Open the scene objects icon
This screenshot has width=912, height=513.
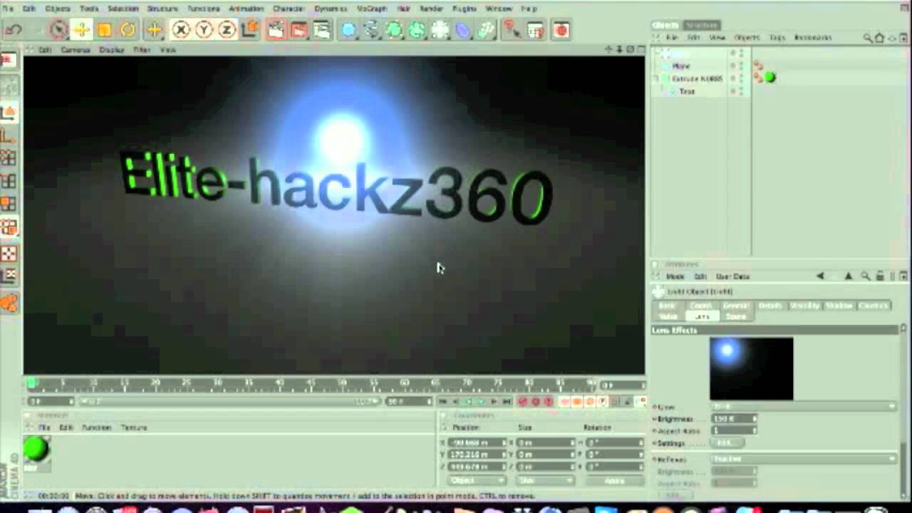pos(440,30)
